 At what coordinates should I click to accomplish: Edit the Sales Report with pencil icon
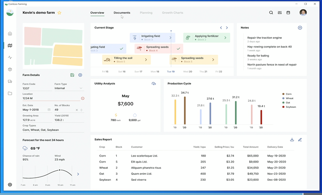[x=300, y=139]
